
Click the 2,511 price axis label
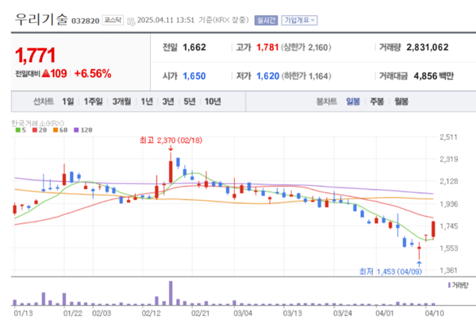click(449, 137)
